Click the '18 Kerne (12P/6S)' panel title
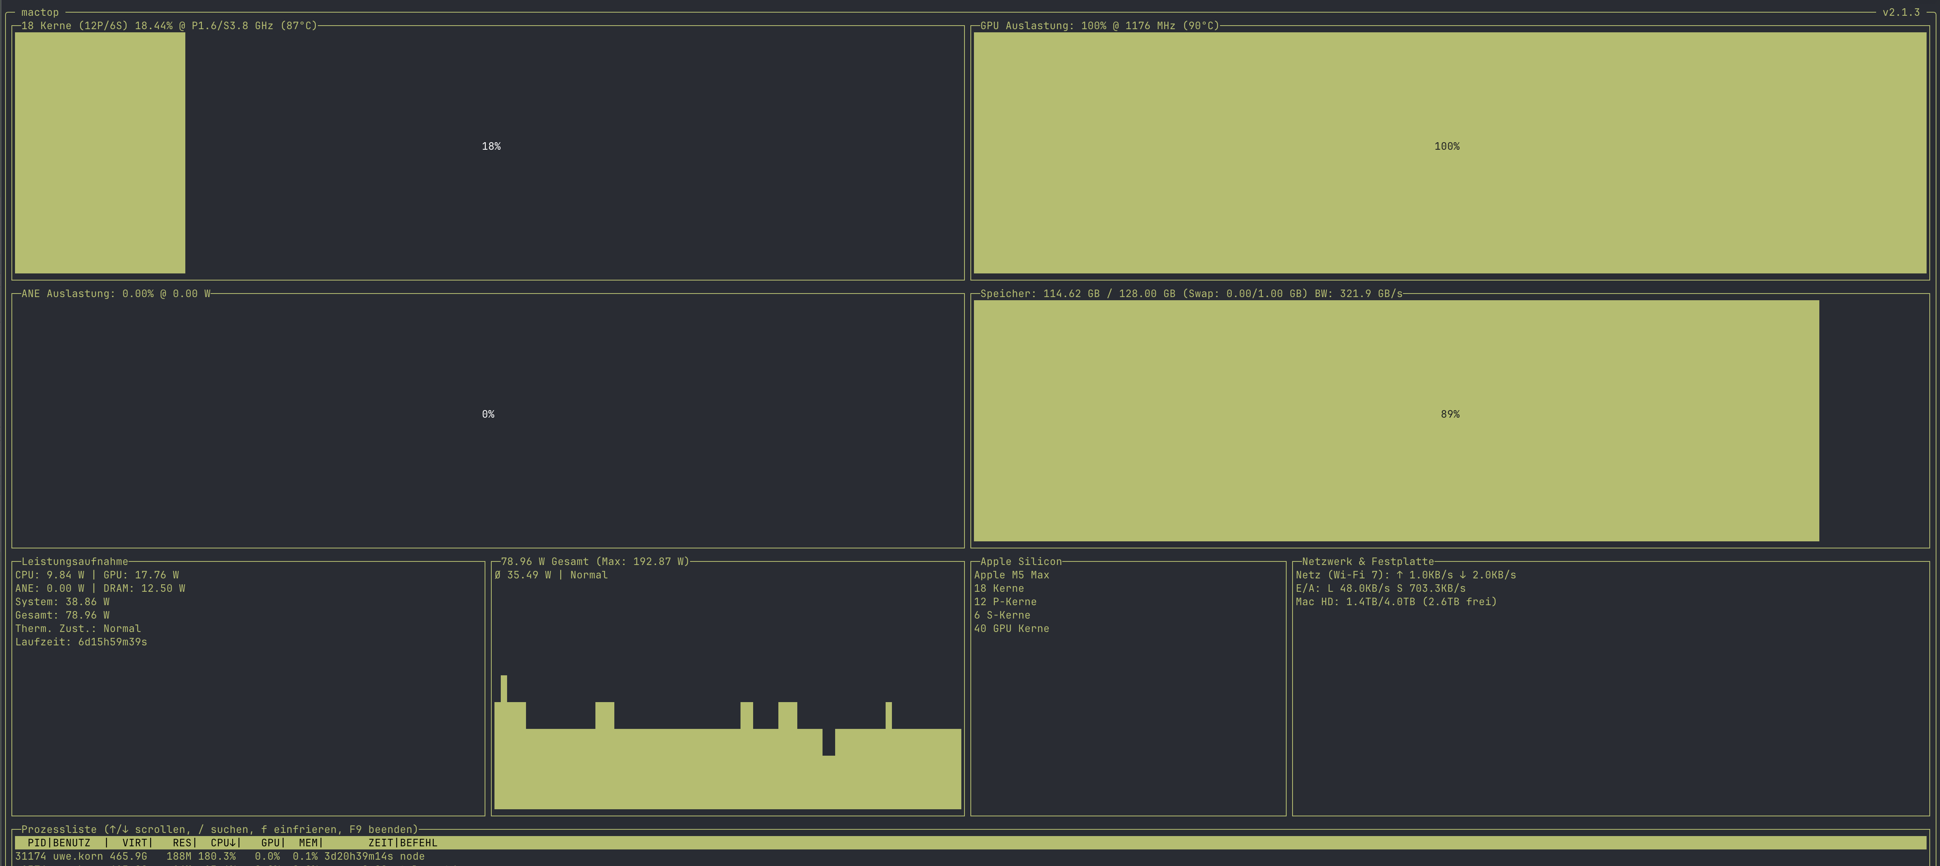1940x866 pixels. (x=170, y=26)
